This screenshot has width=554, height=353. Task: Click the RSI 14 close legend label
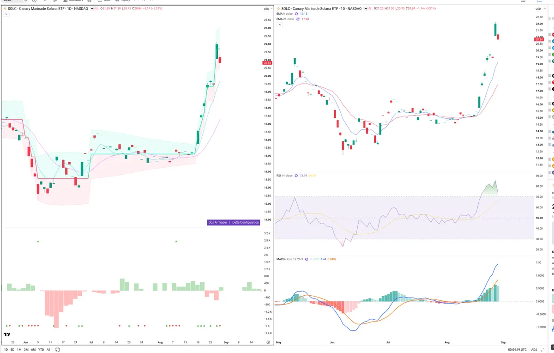pyautogui.click(x=284, y=176)
